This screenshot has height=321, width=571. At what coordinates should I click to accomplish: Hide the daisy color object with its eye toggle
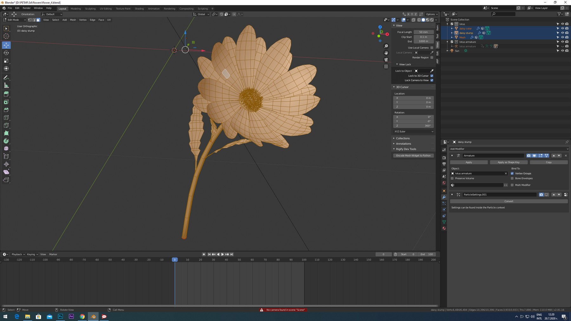coord(562,28)
